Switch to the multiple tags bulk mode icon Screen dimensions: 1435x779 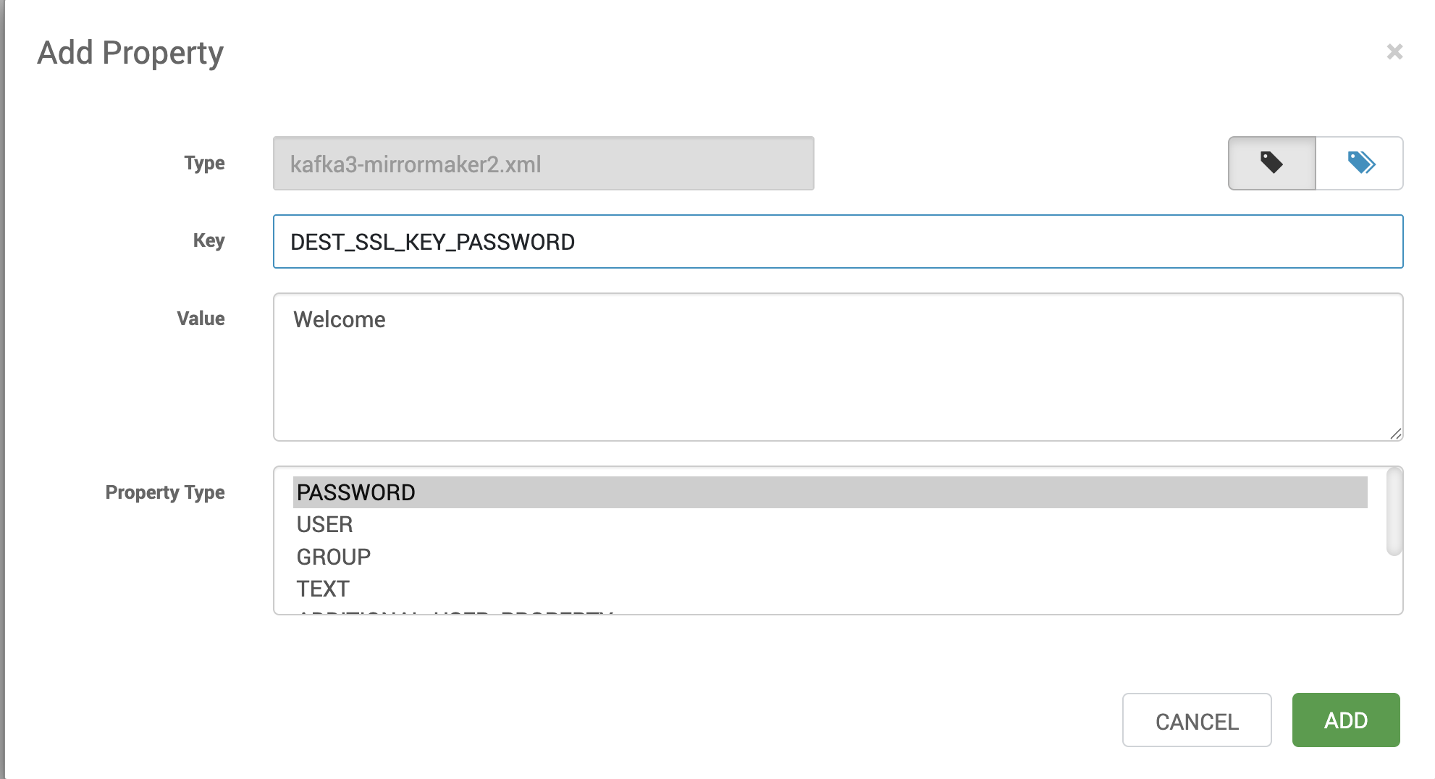(1360, 163)
